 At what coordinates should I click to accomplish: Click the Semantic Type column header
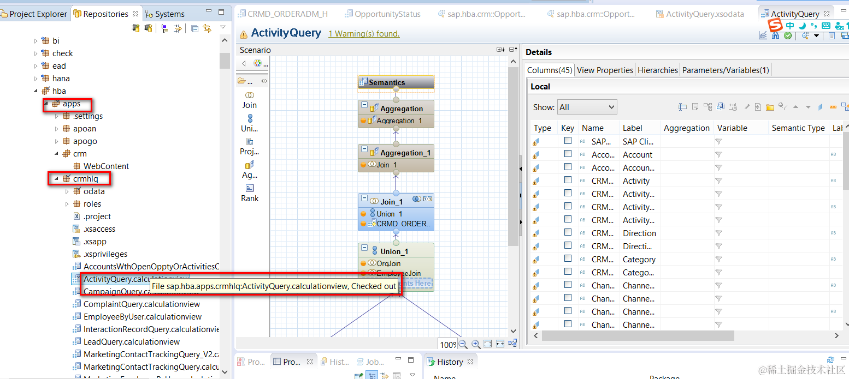click(x=798, y=128)
